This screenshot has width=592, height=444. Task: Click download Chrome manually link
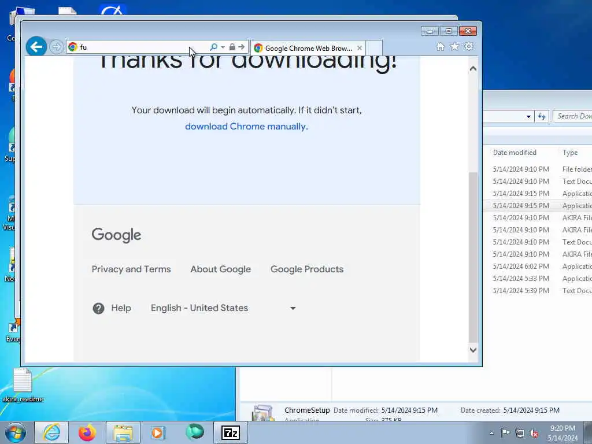pyautogui.click(x=246, y=126)
